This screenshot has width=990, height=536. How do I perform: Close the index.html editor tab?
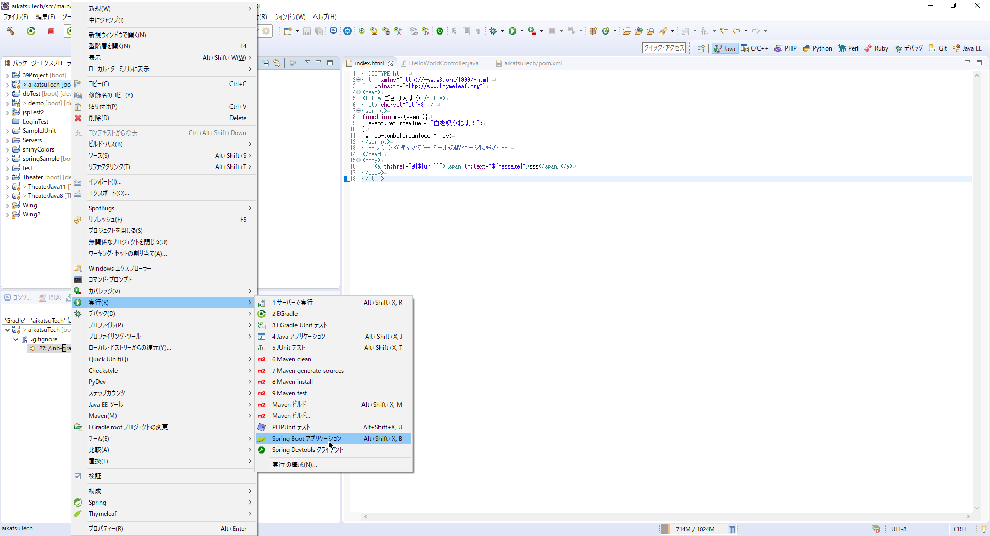point(390,63)
